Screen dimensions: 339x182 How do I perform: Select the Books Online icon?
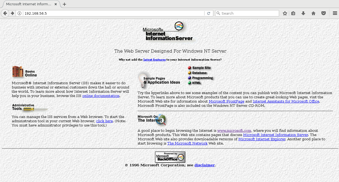pos(17,71)
